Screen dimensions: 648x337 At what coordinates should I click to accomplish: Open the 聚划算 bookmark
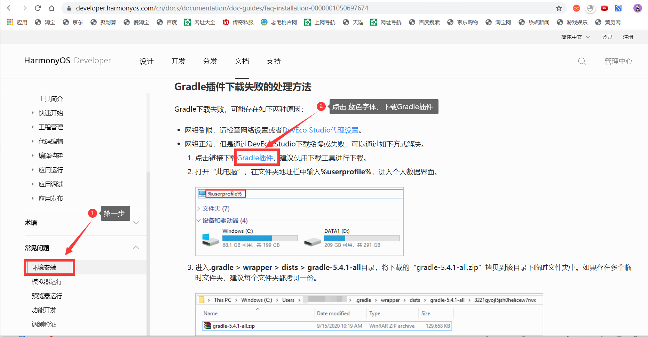tap(103, 22)
